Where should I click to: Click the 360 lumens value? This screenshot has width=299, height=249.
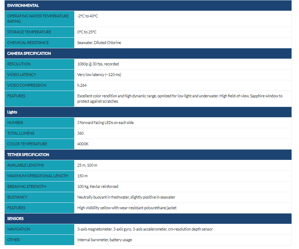click(x=81, y=133)
